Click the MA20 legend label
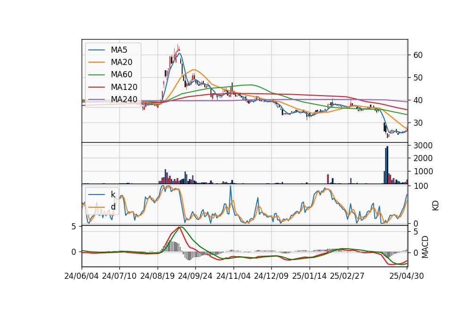The image size is (453, 325). pos(121,62)
